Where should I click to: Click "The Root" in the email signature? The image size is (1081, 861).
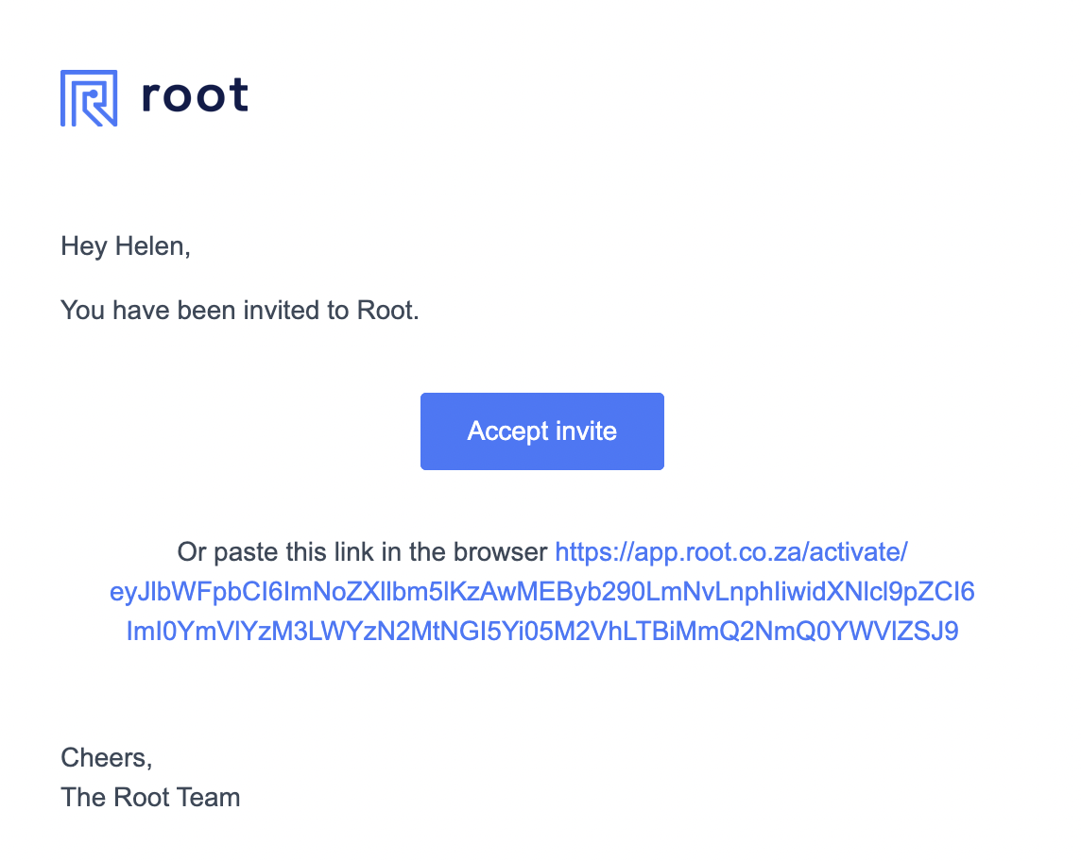pos(115,797)
